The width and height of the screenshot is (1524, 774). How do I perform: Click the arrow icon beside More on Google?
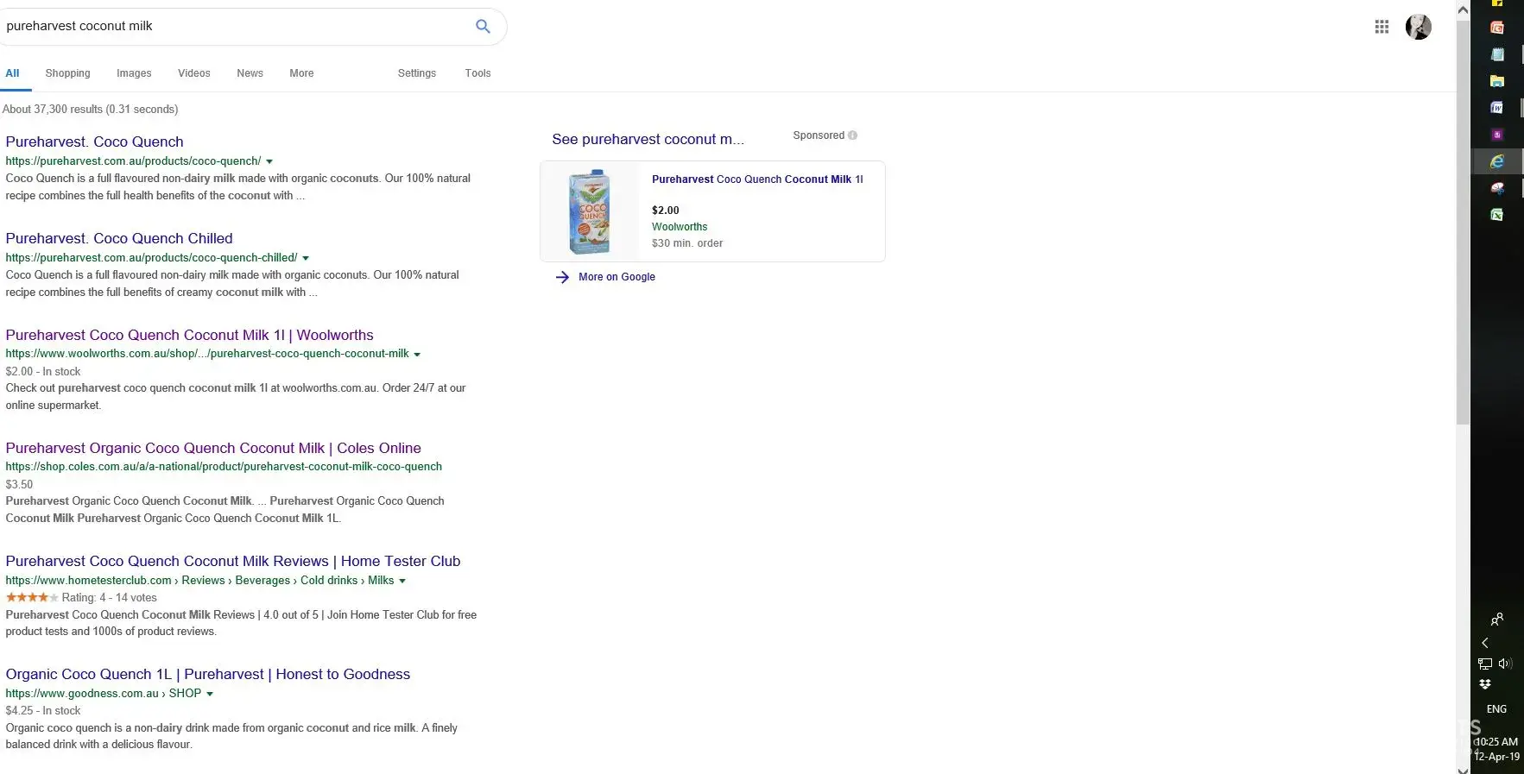click(562, 277)
